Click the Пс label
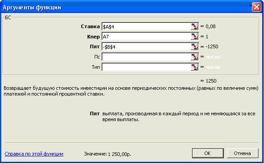 tap(97, 57)
